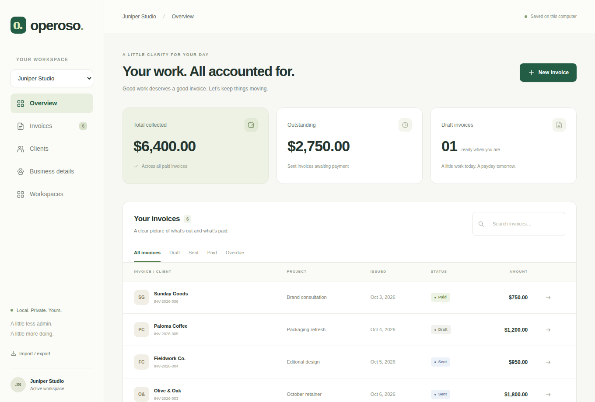Click the Import / export link

[x=31, y=353]
